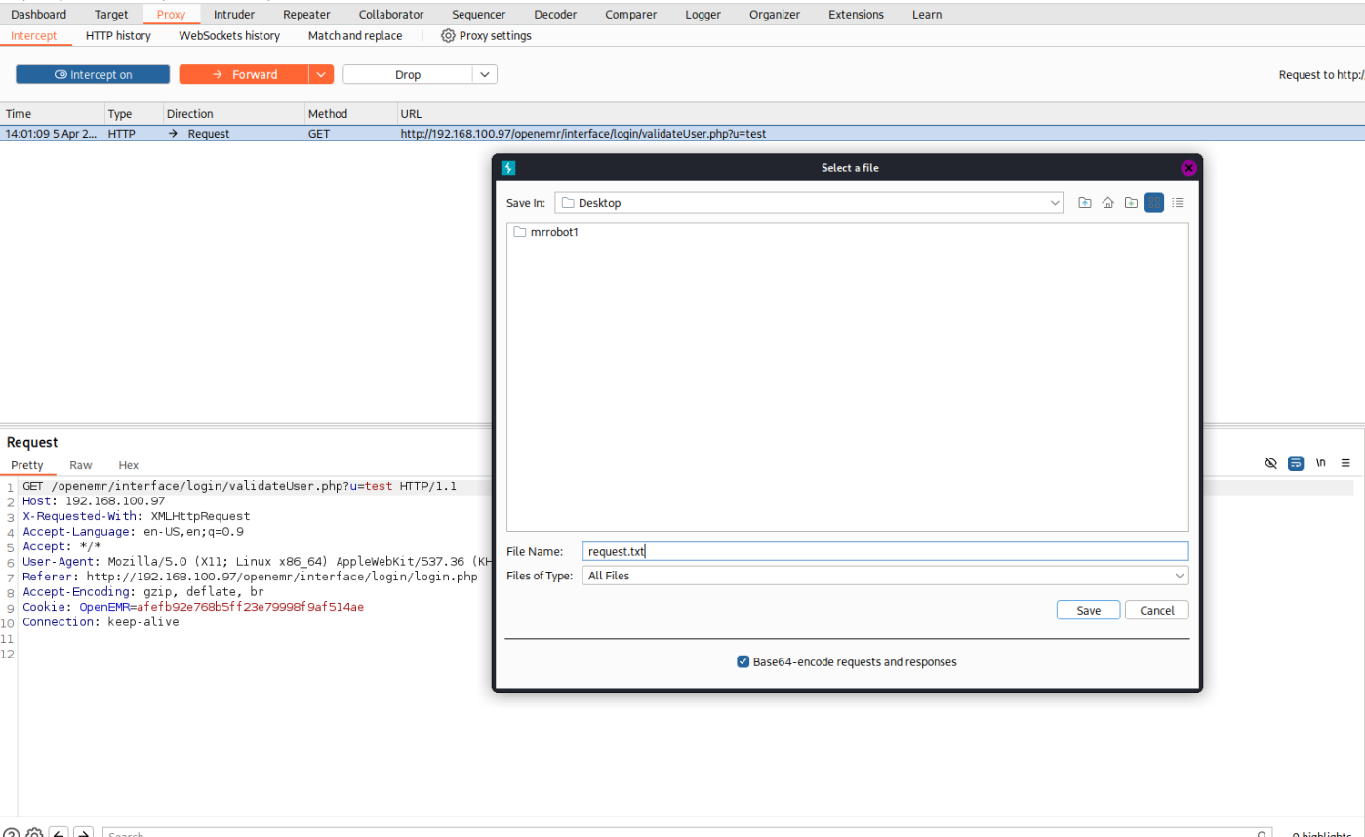The width and height of the screenshot is (1365, 837).
Task: Switch to the Target tab
Action: point(111,15)
